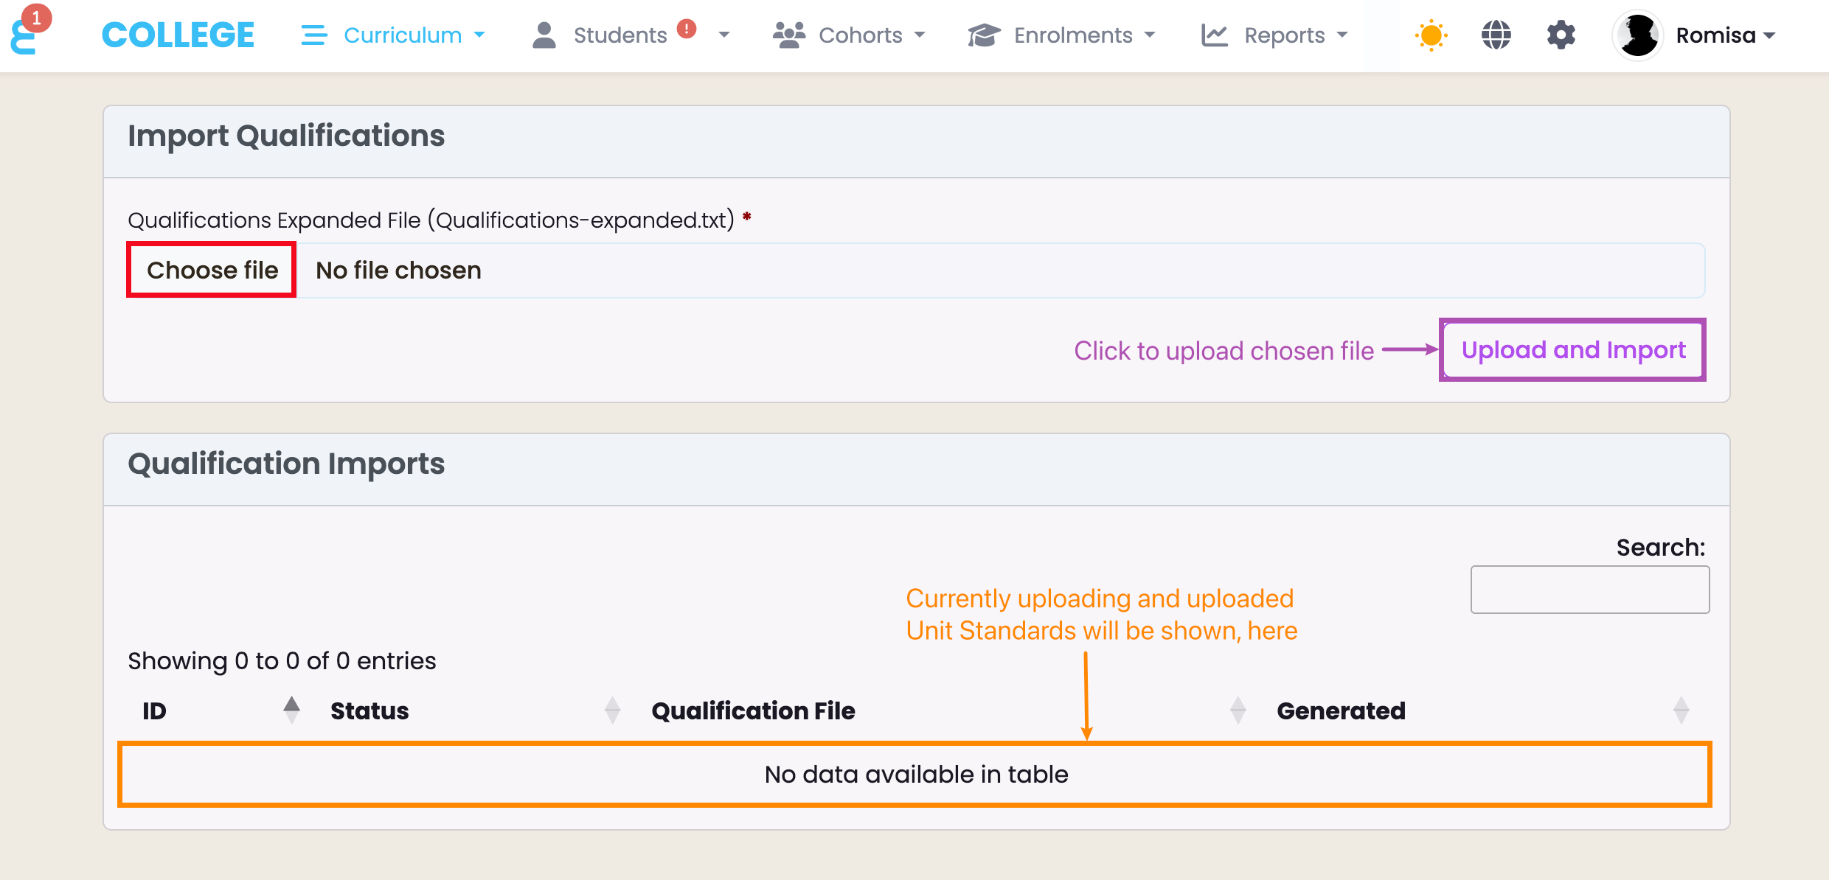Open the Curriculum menu
Screen dimensions: 1829x880
pyautogui.click(x=403, y=35)
